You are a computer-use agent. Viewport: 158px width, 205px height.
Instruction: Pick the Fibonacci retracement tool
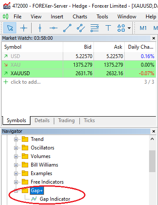point(94,28)
